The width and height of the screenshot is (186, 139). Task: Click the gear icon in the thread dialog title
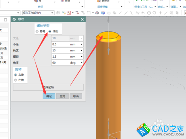click(14, 19)
